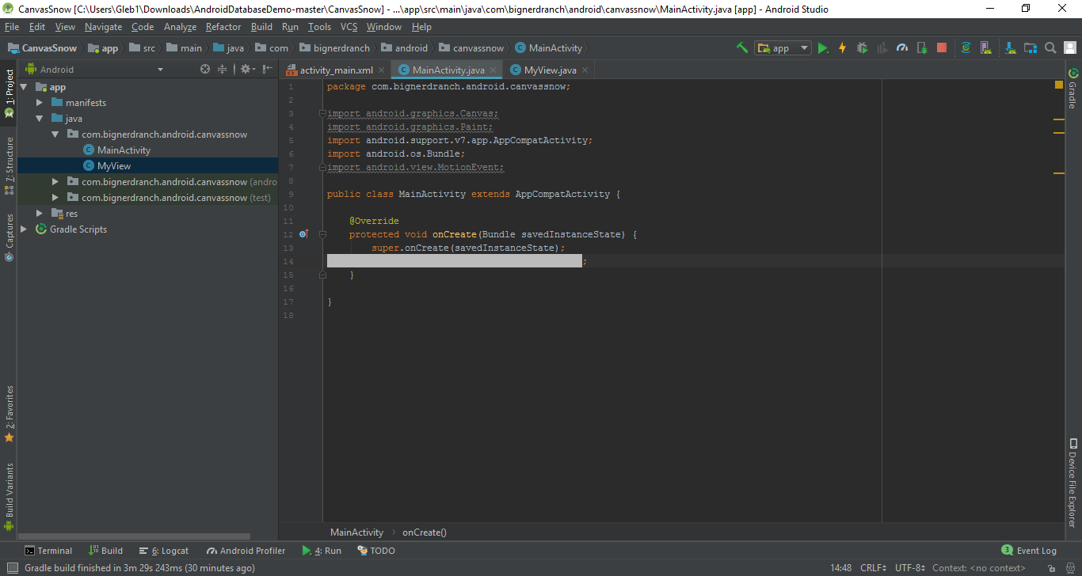Screen dimensions: 1082x576
Task: Collapse all nodes in the project panel
Action: (x=223, y=70)
